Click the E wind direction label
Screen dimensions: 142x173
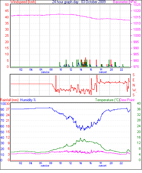pos(133,80)
